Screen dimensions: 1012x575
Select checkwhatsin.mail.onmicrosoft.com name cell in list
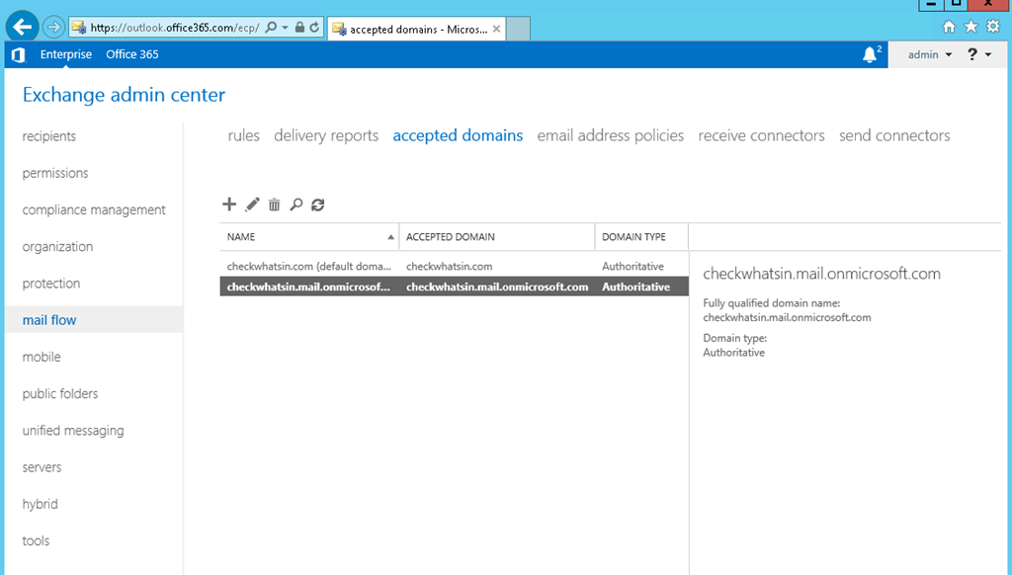coord(308,287)
